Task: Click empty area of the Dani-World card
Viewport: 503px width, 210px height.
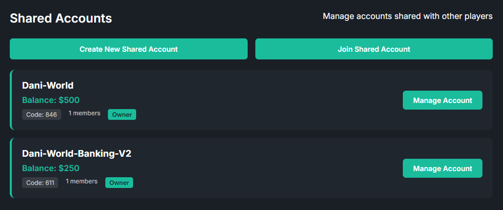Action: tap(267, 100)
